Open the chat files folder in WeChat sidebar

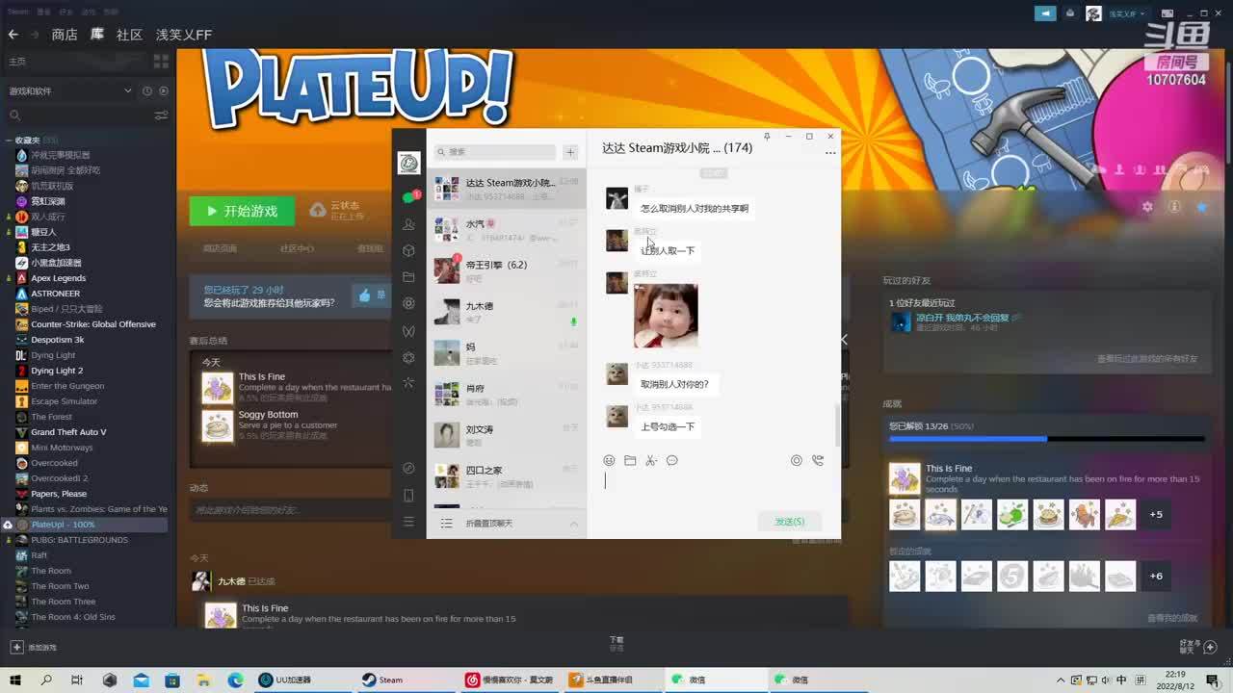click(x=408, y=277)
